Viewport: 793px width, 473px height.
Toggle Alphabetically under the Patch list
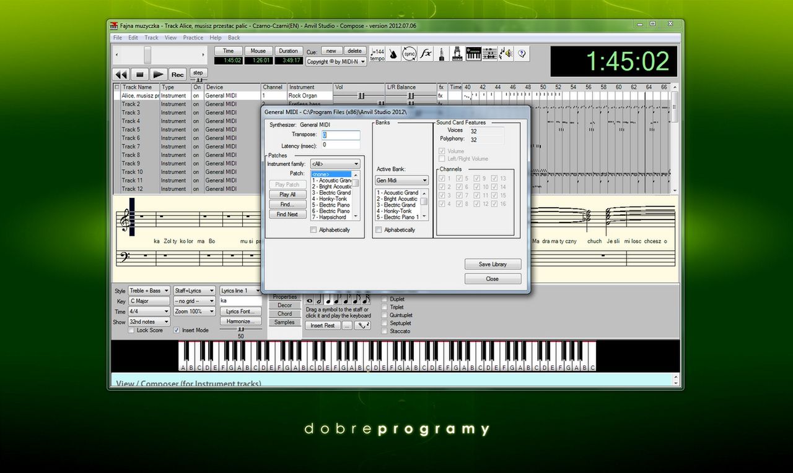[x=313, y=230]
